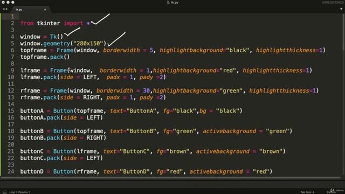345x194 pixels.
Task: Click the "ButtonC" string on line 21
Action: [x=135, y=151]
